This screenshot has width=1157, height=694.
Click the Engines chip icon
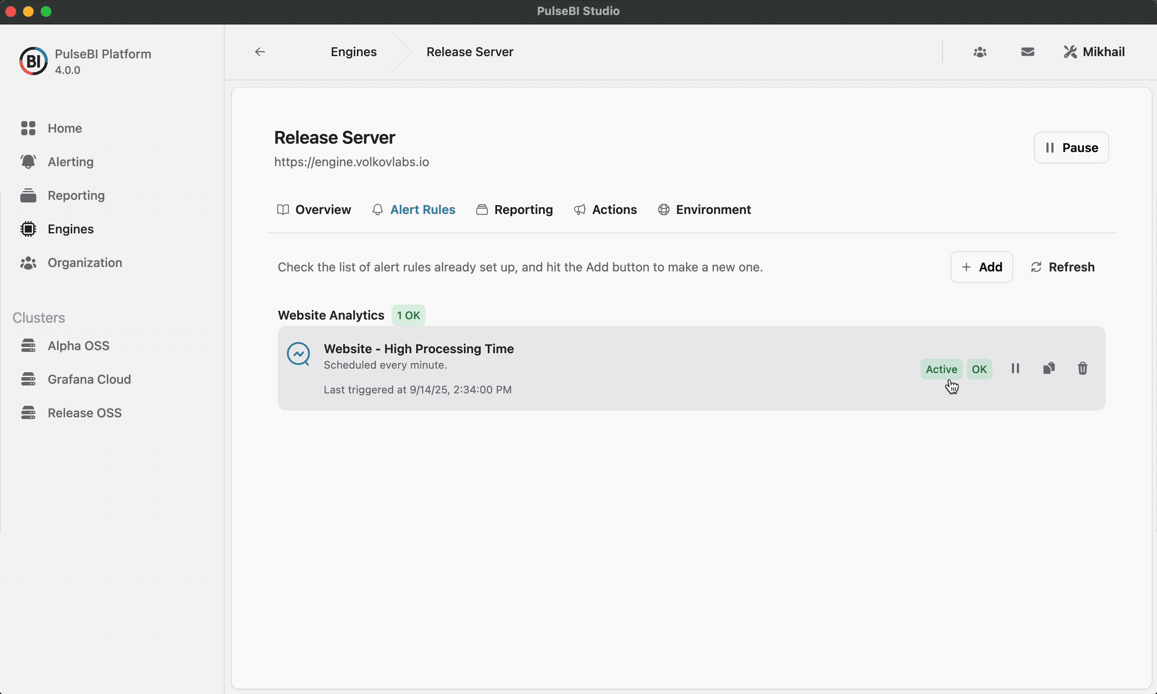coord(28,229)
